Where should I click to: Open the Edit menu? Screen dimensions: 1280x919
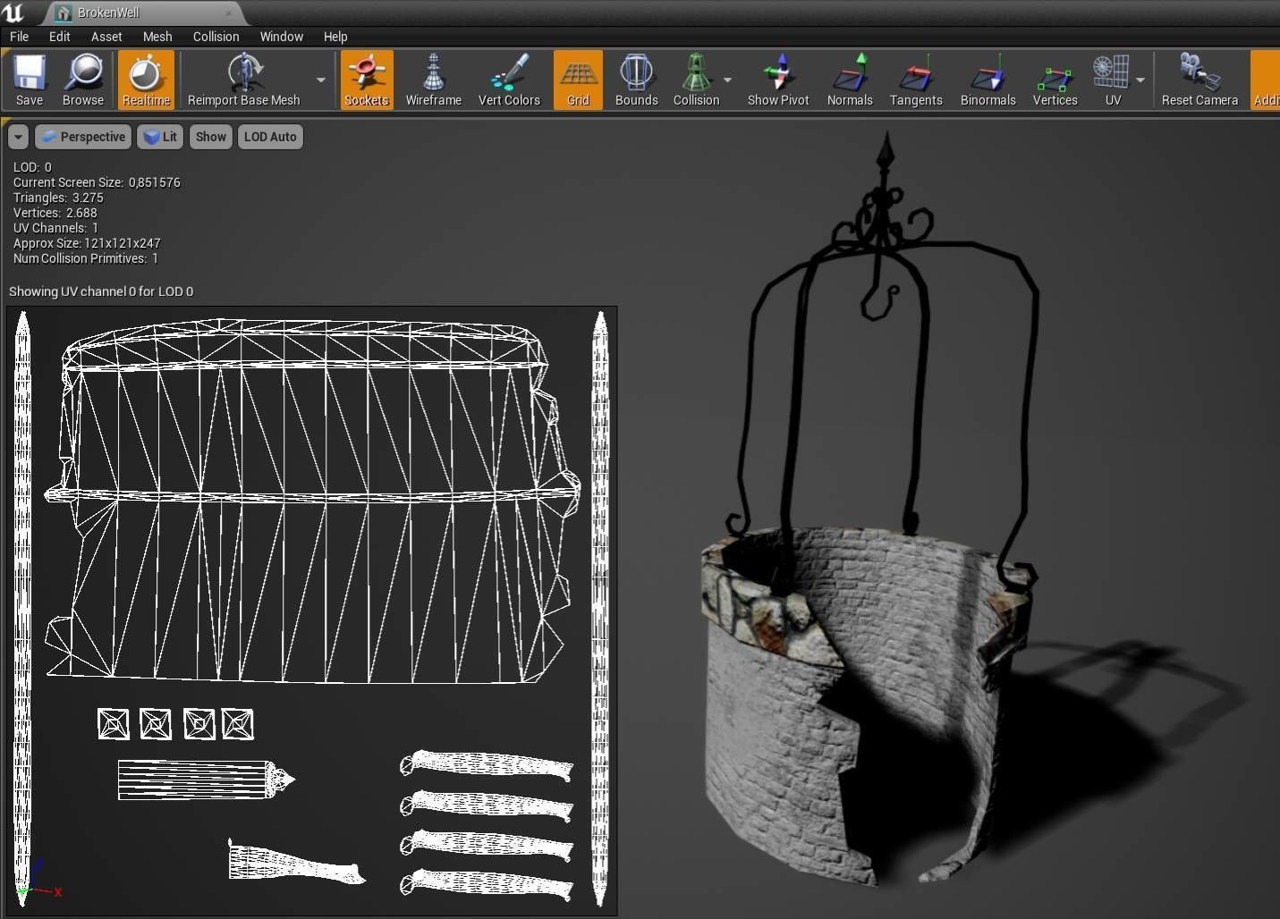(x=59, y=37)
